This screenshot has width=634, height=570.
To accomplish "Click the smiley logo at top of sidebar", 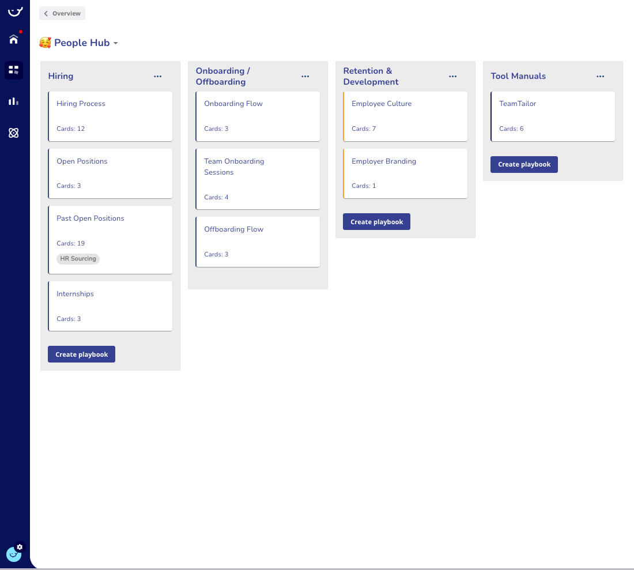I will click(15, 12).
